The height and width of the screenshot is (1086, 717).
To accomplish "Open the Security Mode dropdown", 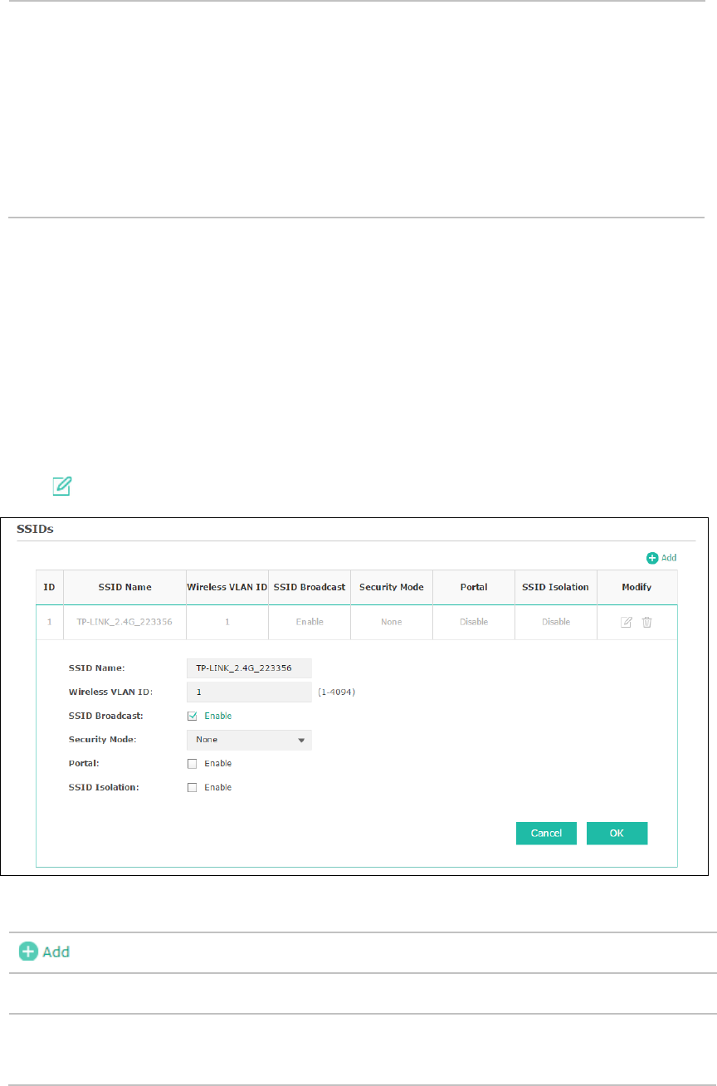I will click(249, 740).
